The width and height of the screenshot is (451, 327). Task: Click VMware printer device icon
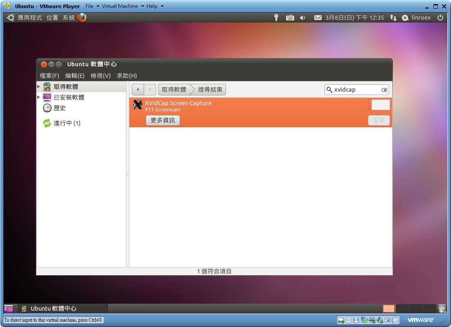point(372,320)
